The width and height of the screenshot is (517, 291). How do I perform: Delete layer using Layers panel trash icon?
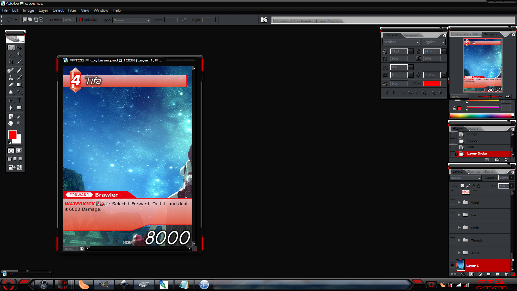coord(506,274)
